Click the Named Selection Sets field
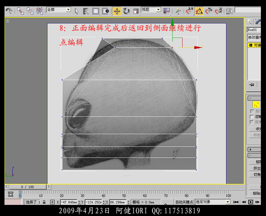The height and width of the screenshot is (216, 266). [x=248, y=10]
